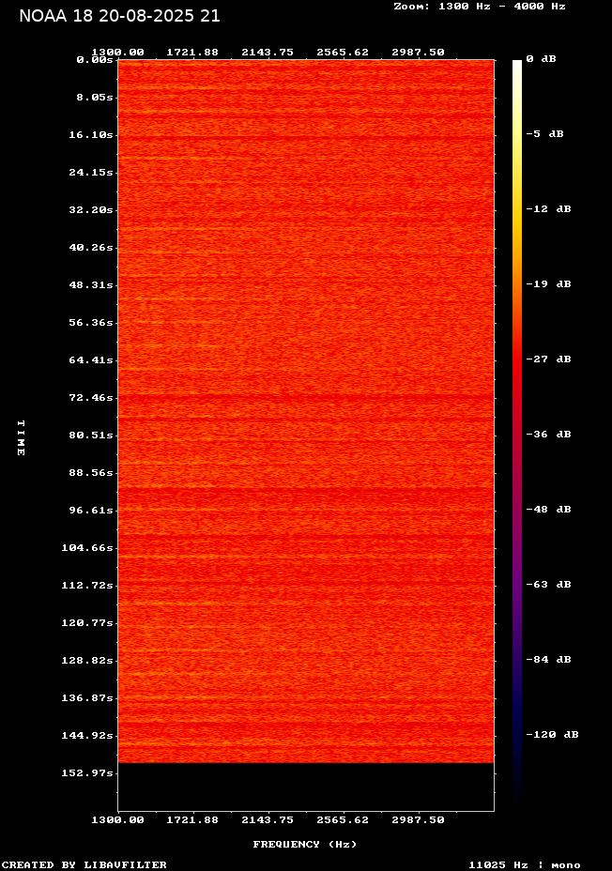Pick the "40.26s" time label
Screen dimensions: 612x871
(x=91, y=247)
